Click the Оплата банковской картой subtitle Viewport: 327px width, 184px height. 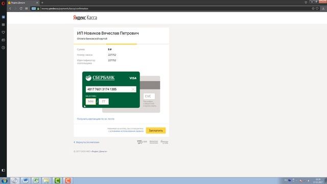(92, 39)
